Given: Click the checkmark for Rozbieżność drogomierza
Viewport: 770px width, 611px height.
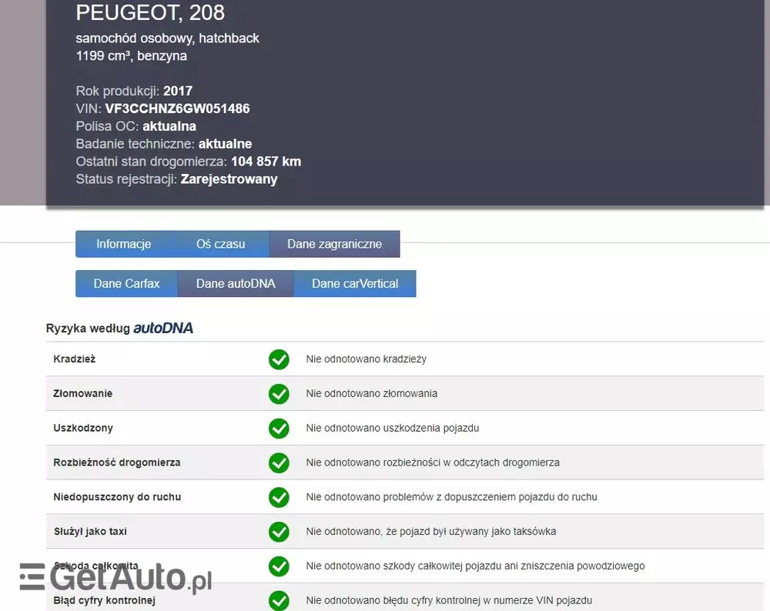Looking at the screenshot, I should pos(279,463).
